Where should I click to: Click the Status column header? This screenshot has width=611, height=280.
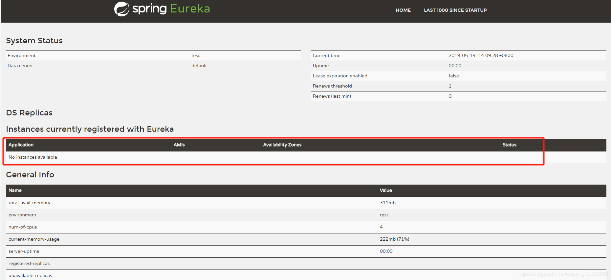tap(509, 145)
